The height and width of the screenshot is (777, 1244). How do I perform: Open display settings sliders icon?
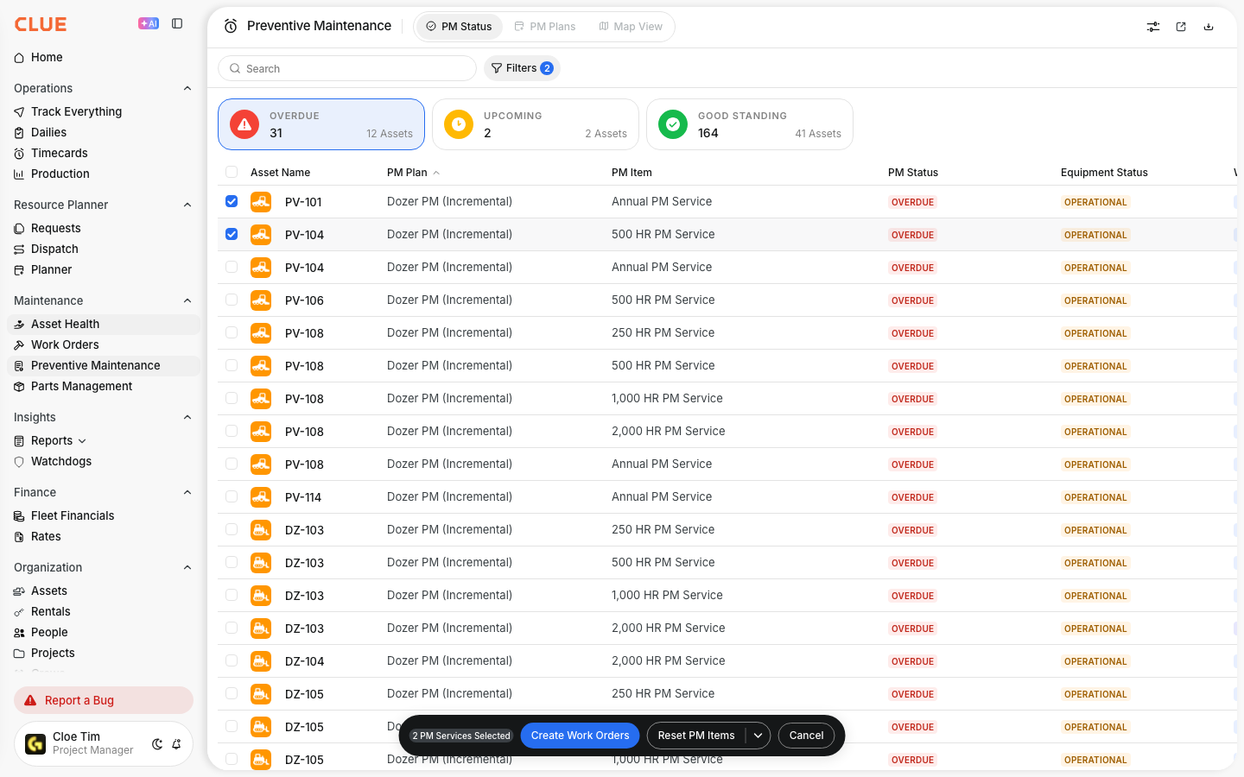1153,27
